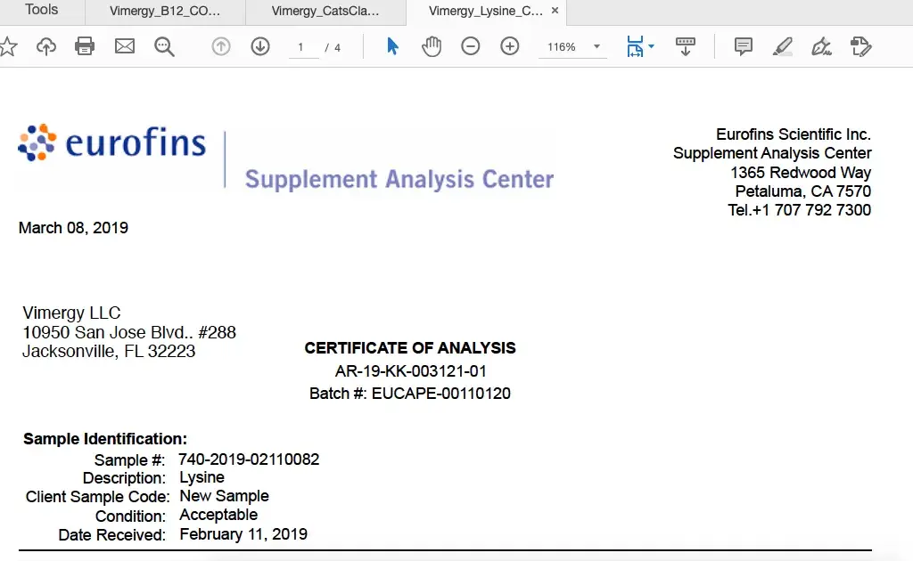The width and height of the screenshot is (913, 561).
Task: Switch to Vimergy_B12_CO document tab
Action: (x=164, y=12)
